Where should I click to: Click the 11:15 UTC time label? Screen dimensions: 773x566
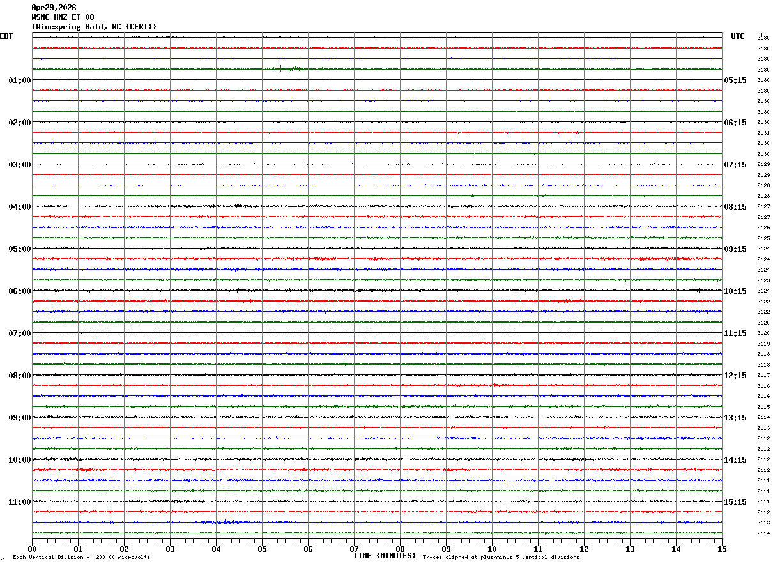[735, 333]
